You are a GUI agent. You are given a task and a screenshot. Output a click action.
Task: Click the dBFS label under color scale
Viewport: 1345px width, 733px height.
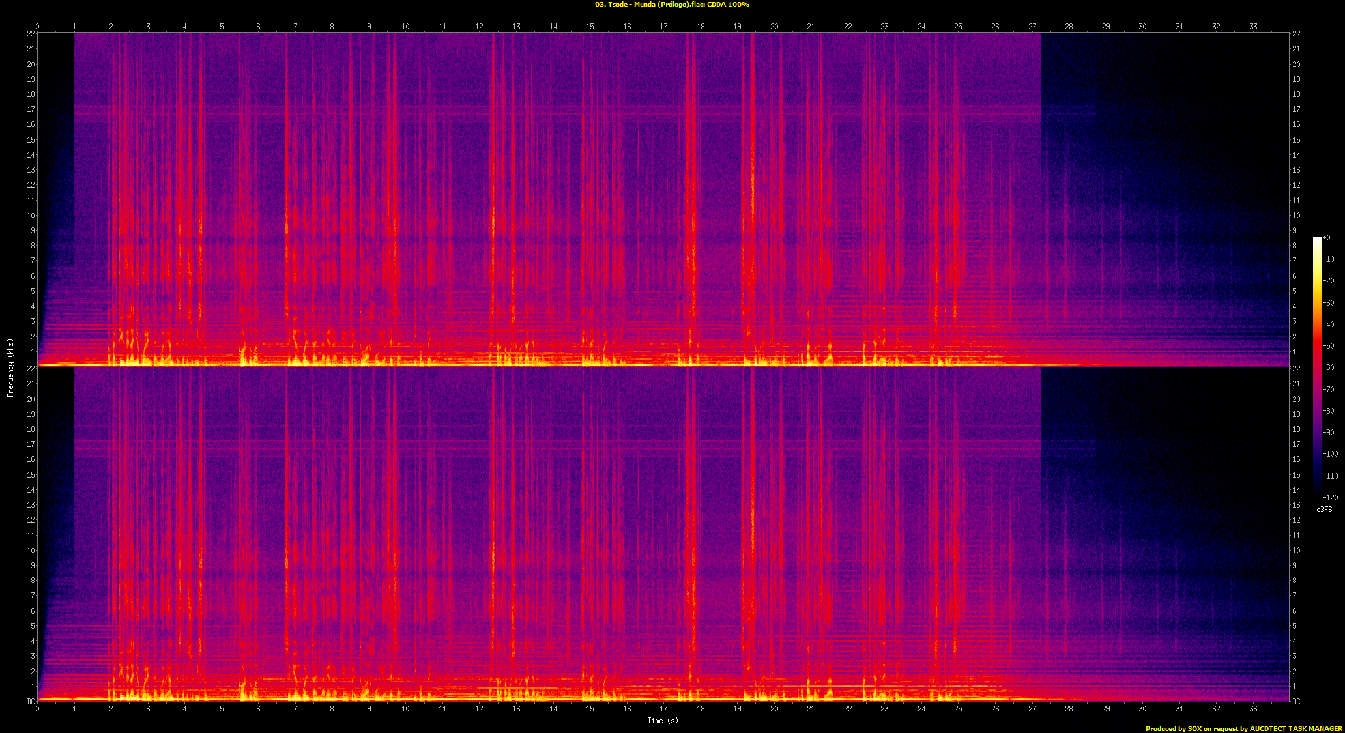(1324, 510)
